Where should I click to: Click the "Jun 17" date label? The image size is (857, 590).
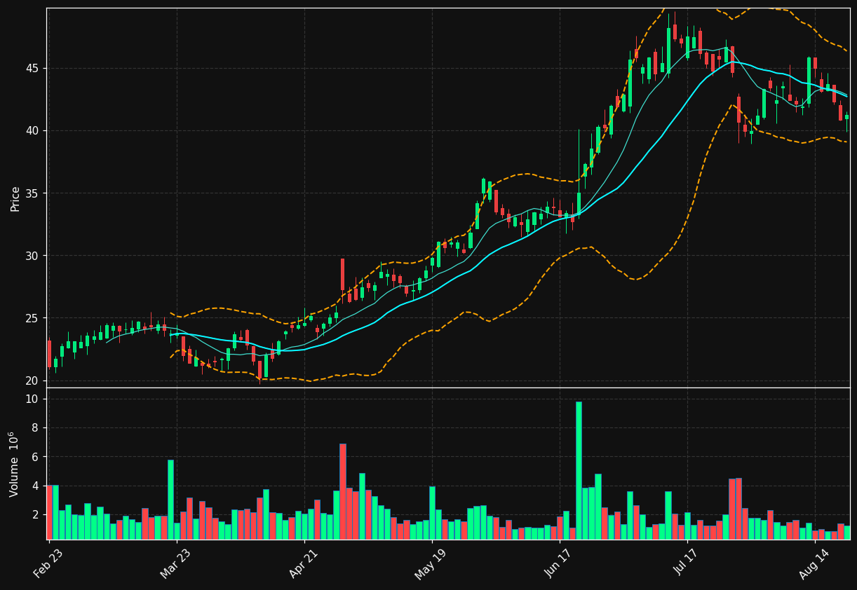click(x=560, y=563)
